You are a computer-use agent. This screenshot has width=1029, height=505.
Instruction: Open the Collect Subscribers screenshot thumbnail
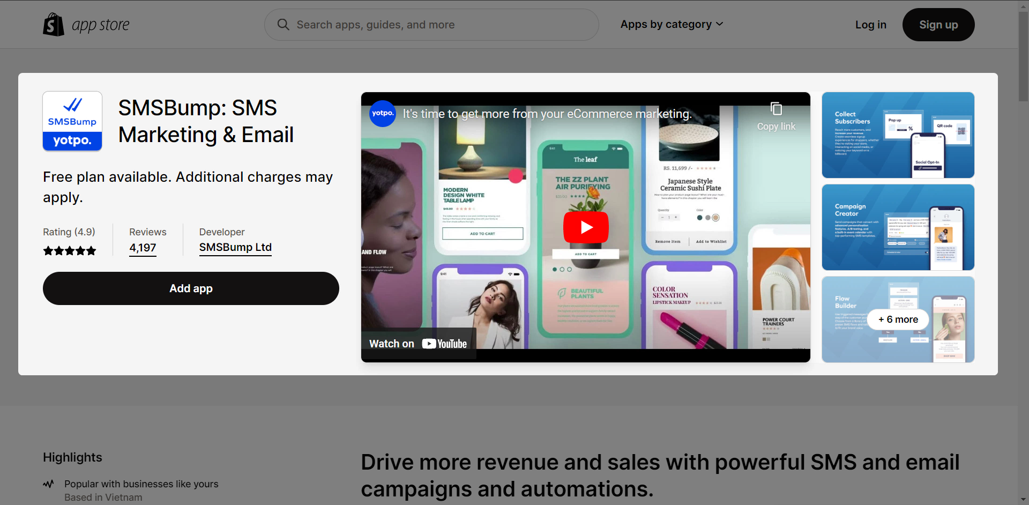[898, 135]
